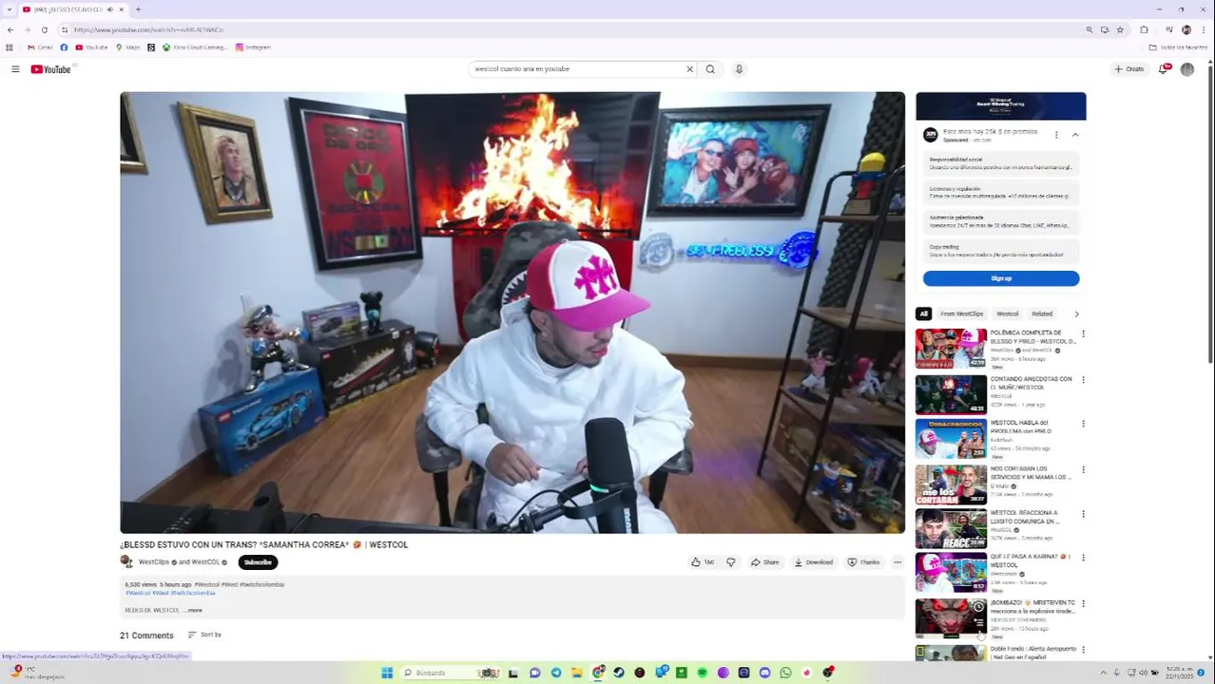Open the browser tab search dropdown

coord(9,9)
